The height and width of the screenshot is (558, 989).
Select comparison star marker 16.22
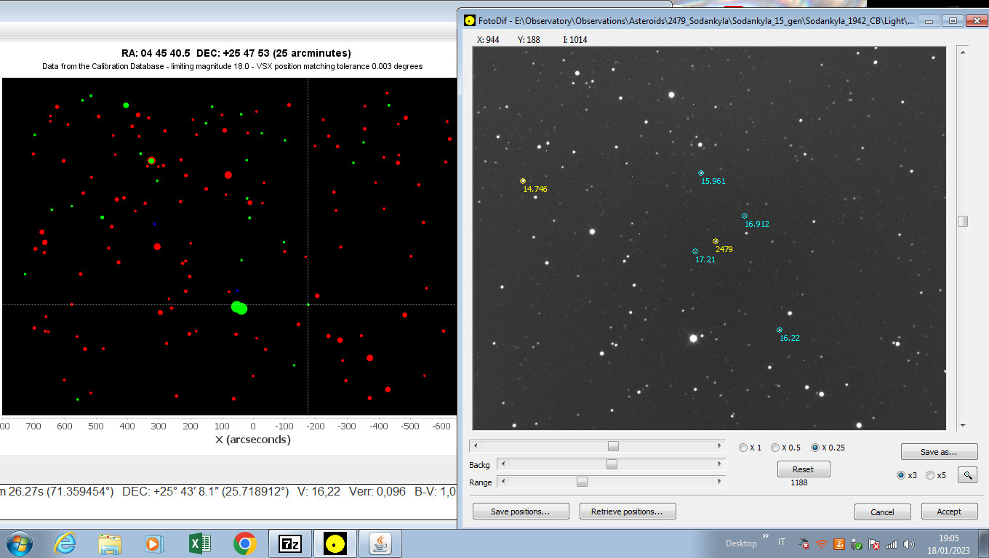780,330
